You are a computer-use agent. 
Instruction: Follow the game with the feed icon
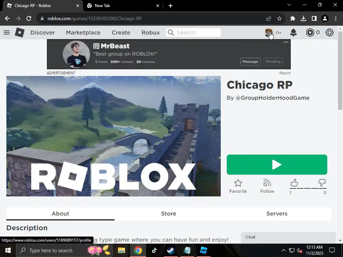tap(267, 186)
